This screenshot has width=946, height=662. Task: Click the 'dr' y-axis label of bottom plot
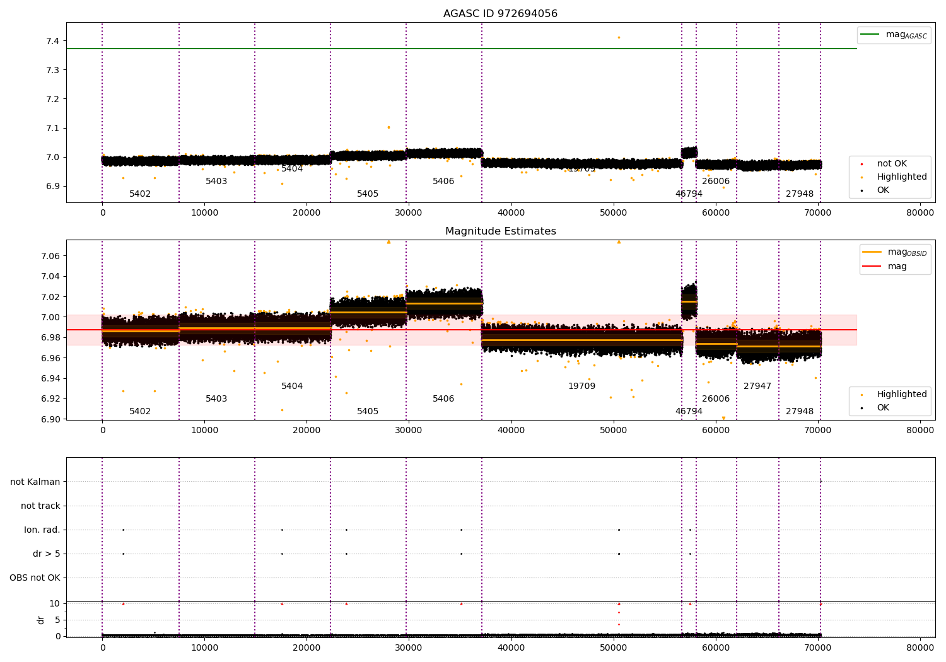(41, 620)
